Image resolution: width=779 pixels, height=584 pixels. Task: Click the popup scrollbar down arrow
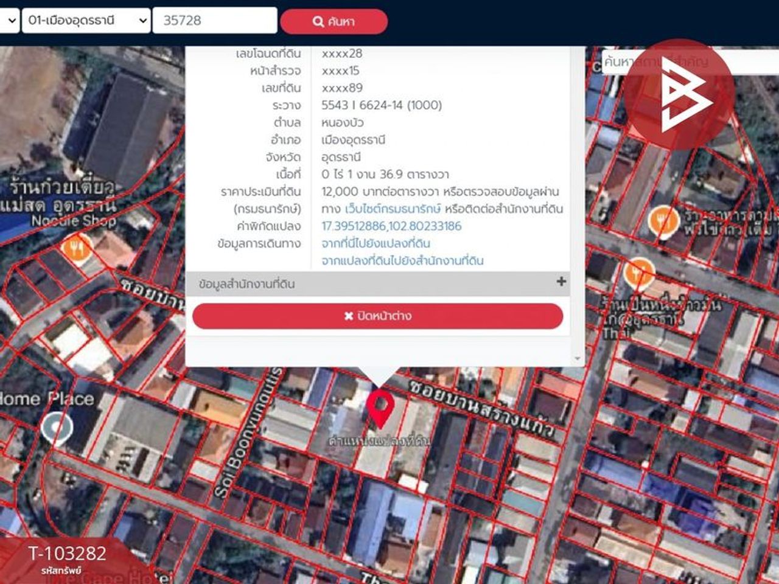578,359
